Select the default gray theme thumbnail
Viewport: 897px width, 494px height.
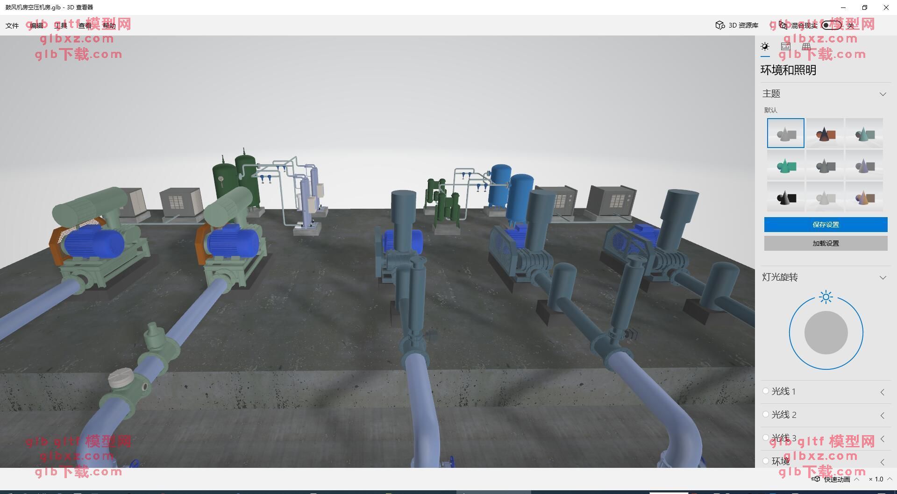click(786, 133)
